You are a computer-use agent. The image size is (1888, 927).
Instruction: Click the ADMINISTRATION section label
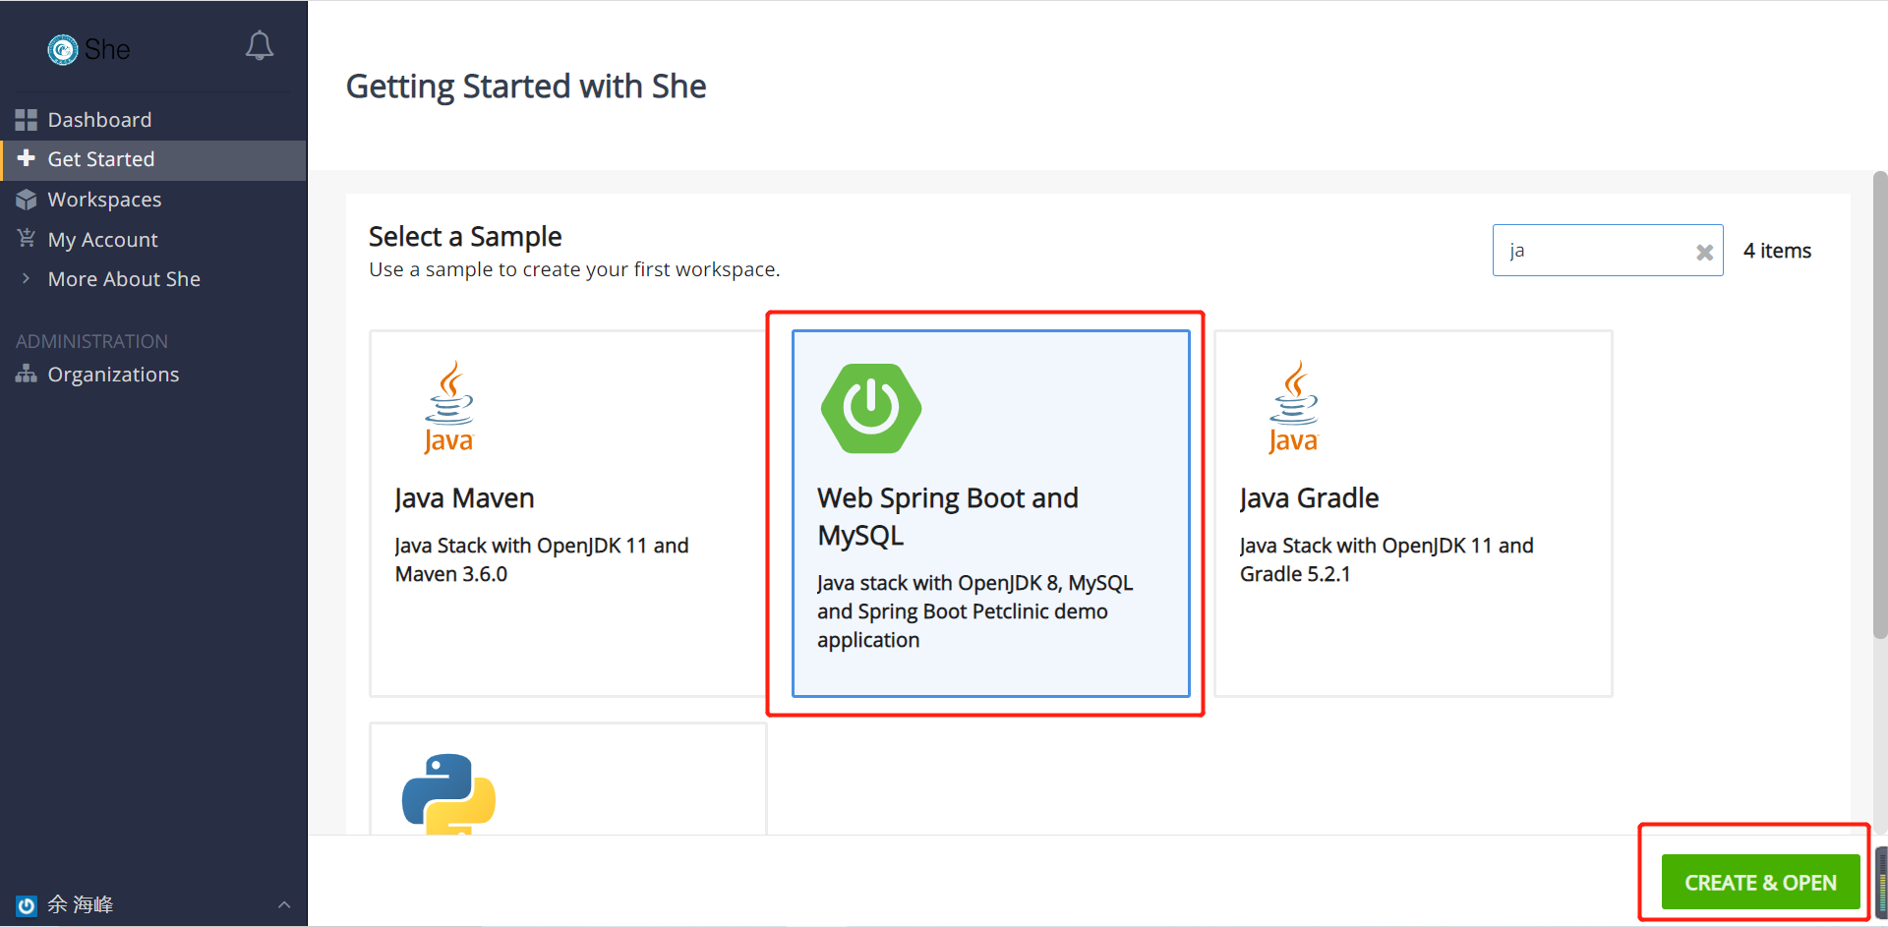click(x=91, y=341)
